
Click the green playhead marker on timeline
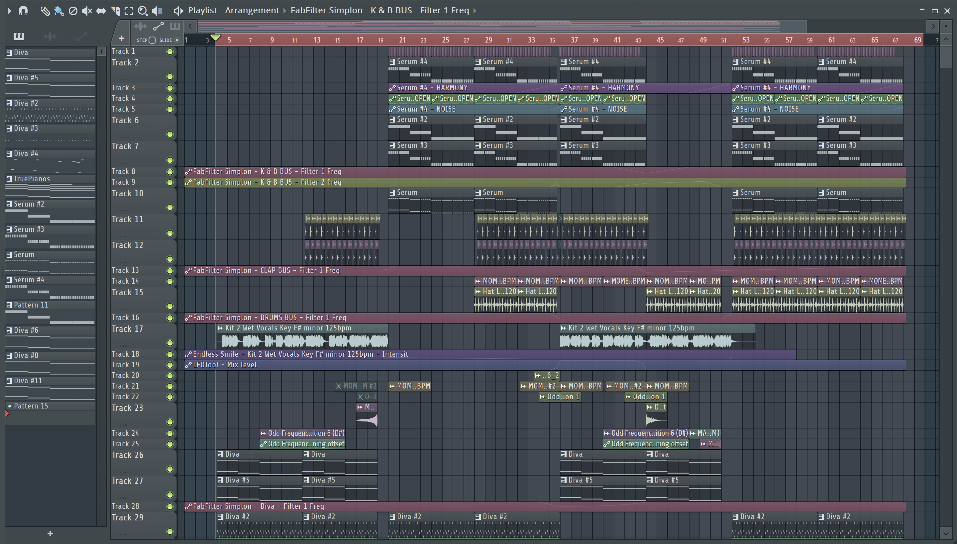tap(215, 37)
